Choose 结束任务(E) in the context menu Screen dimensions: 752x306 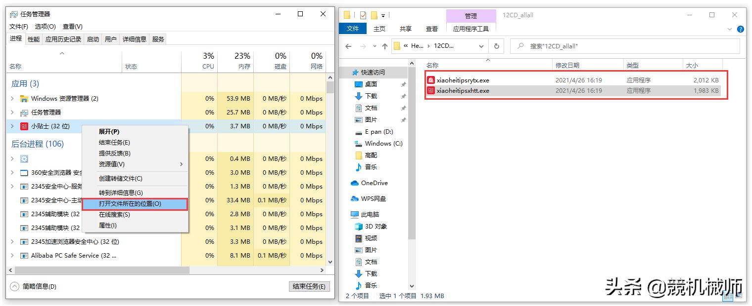135,143
